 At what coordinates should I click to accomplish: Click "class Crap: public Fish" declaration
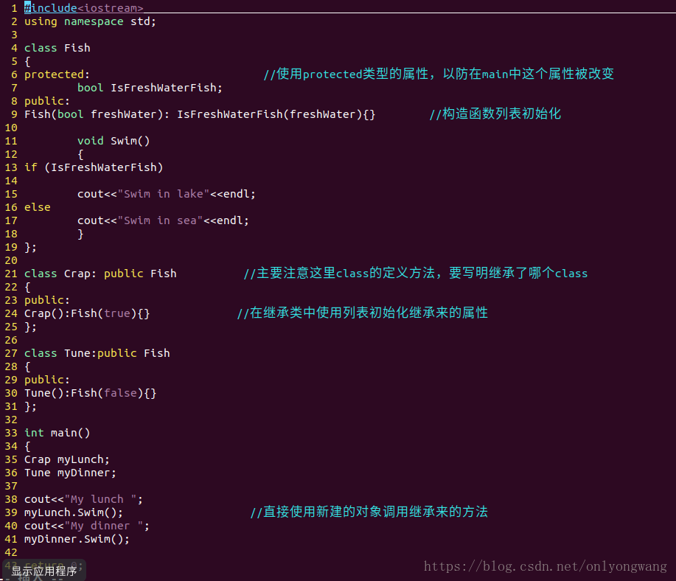click(100, 274)
